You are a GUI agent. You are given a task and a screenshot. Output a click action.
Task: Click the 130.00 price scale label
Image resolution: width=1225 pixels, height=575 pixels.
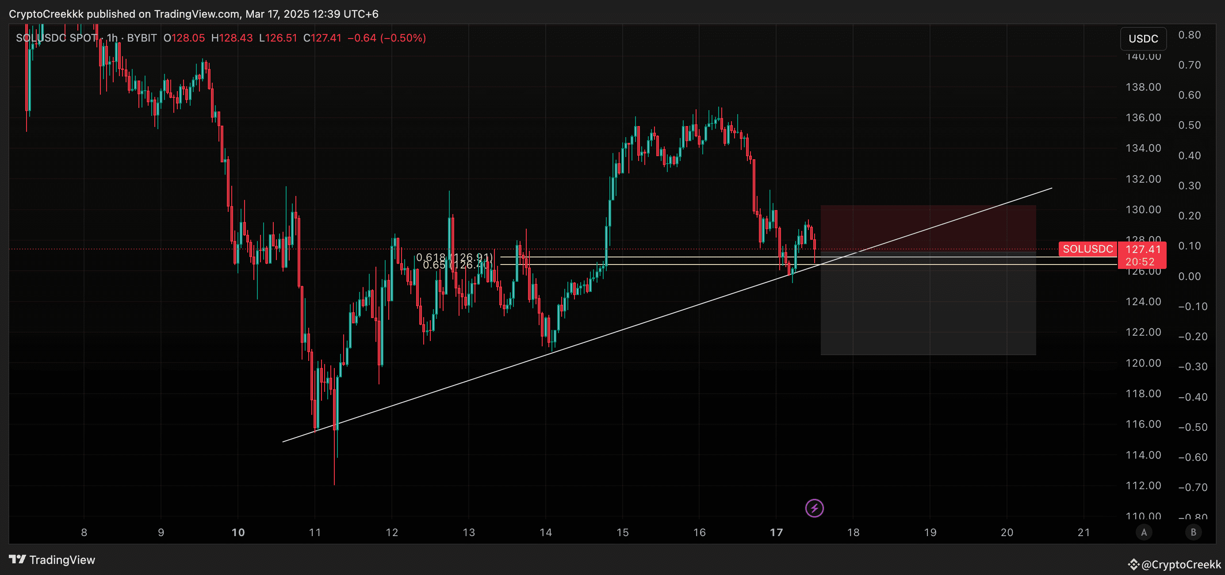coord(1143,210)
